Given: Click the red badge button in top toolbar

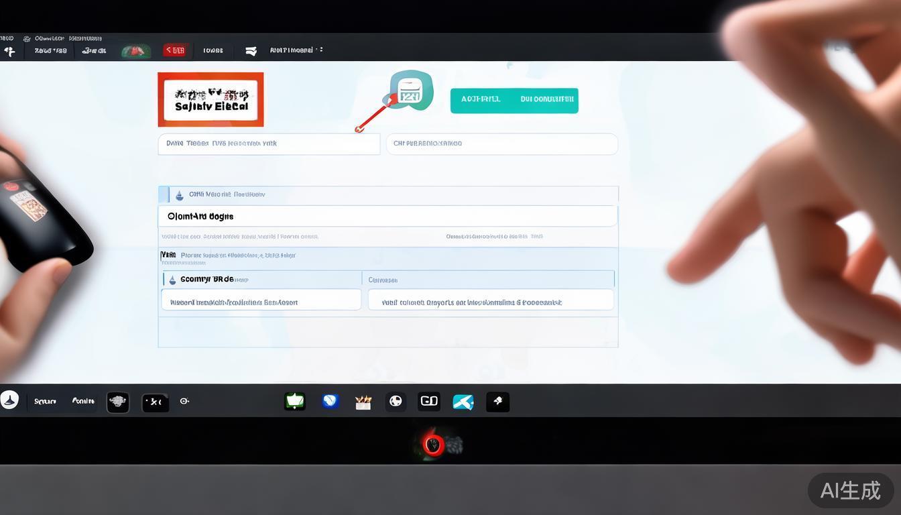Looking at the screenshot, I should click(175, 50).
